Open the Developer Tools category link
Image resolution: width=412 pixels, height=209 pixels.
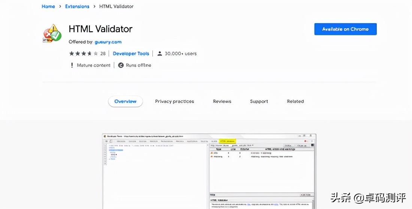131,54
